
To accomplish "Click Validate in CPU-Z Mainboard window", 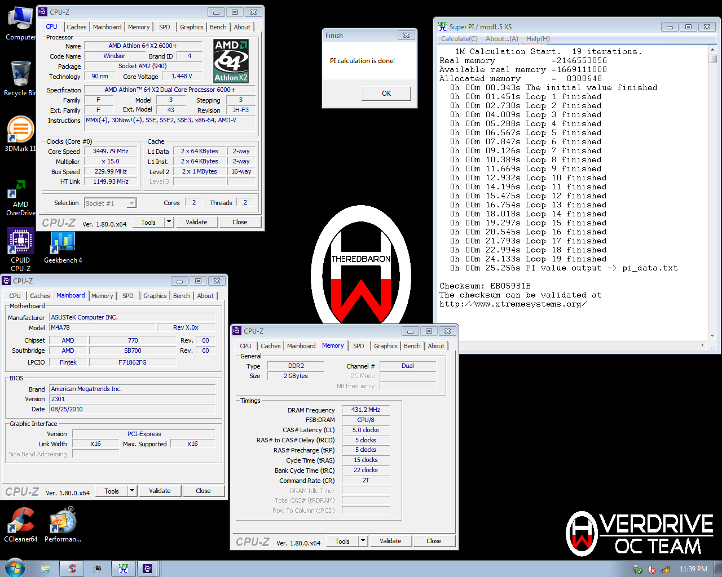I will click(160, 491).
